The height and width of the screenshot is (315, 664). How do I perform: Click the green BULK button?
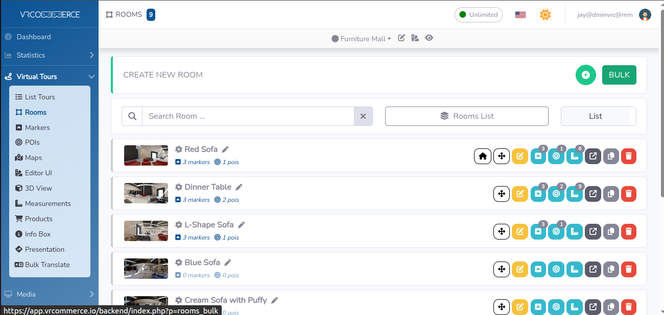coord(619,75)
